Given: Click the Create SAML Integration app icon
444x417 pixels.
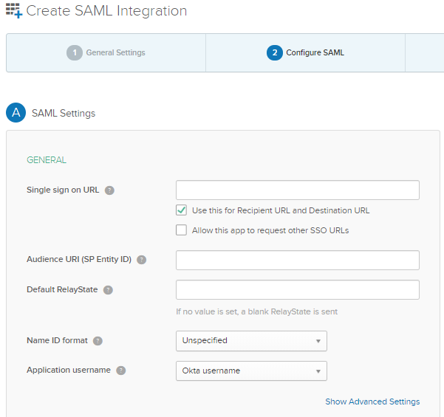Looking at the screenshot, I should click(14, 10).
